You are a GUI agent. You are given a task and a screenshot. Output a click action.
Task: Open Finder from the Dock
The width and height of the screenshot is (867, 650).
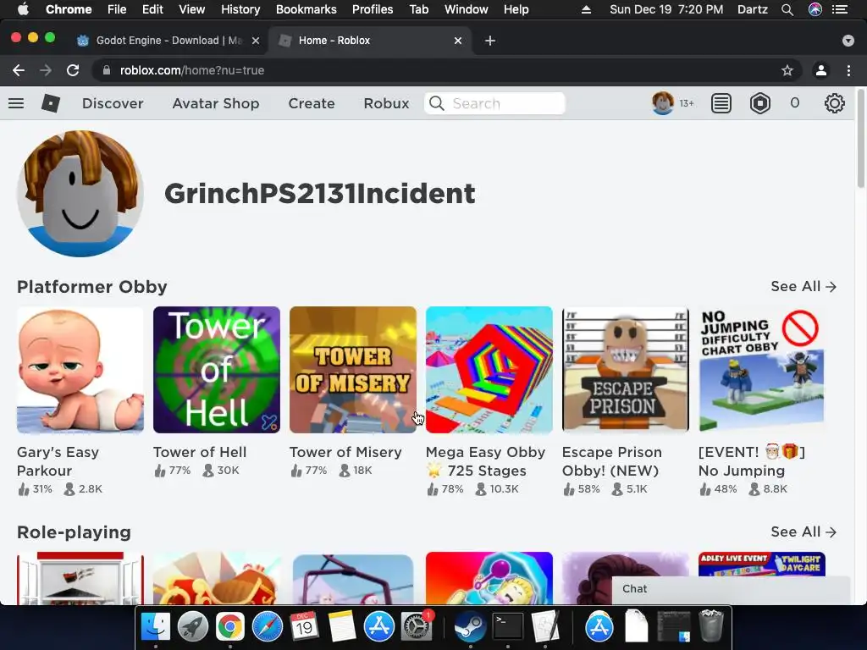(156, 627)
